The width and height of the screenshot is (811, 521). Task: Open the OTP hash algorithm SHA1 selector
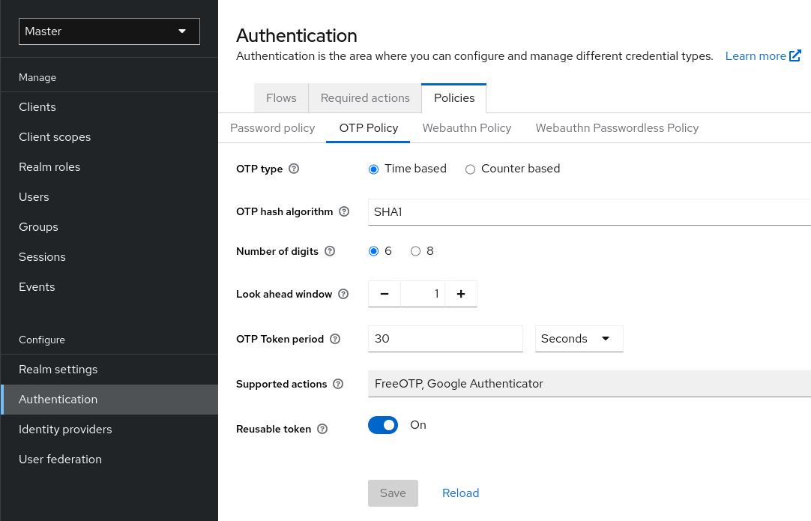click(x=589, y=212)
